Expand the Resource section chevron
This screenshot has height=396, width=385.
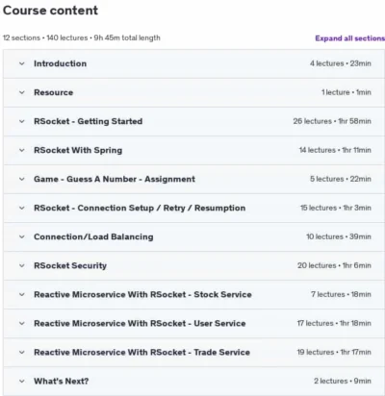click(x=22, y=92)
